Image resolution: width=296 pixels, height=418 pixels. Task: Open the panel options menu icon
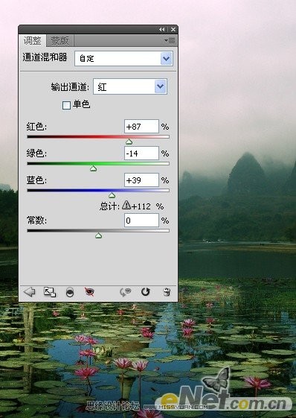(x=170, y=40)
